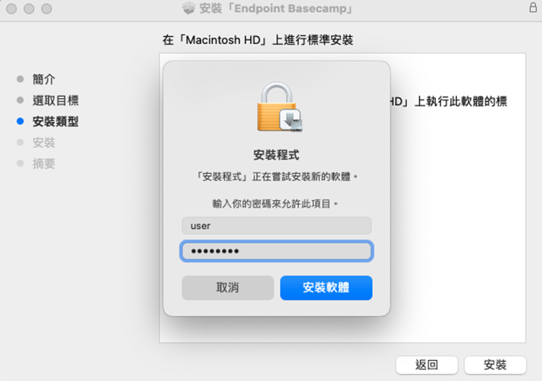Click the golden padlock installer icon
This screenshot has width=542, height=381.
279,107
